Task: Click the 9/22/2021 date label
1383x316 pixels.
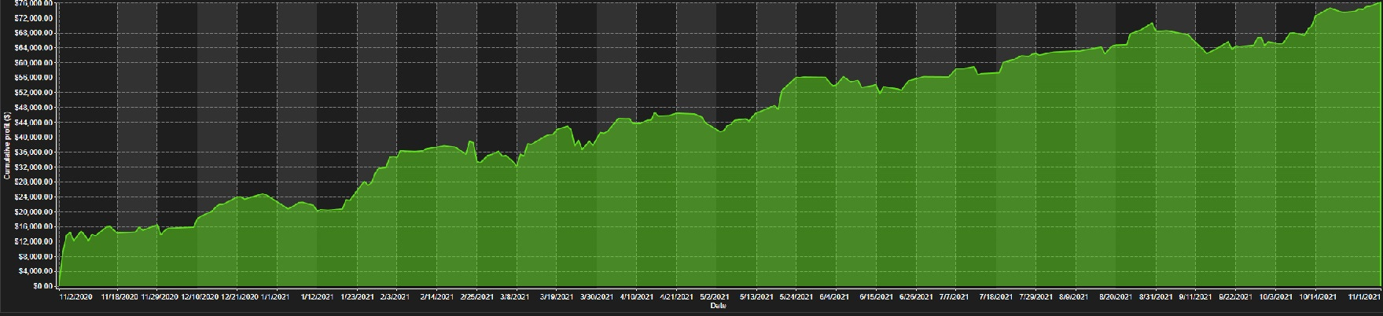Action: (x=1237, y=298)
